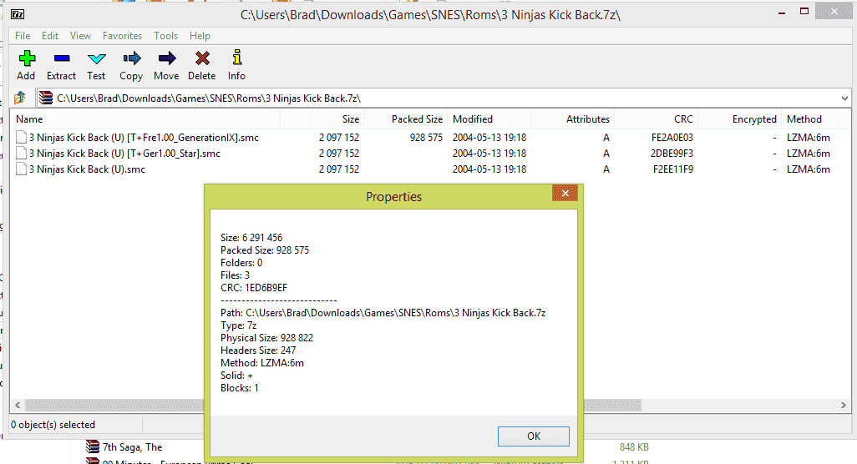Click 'Physical Size: 928 822' in Properties
The image size is (857, 464).
(266, 337)
